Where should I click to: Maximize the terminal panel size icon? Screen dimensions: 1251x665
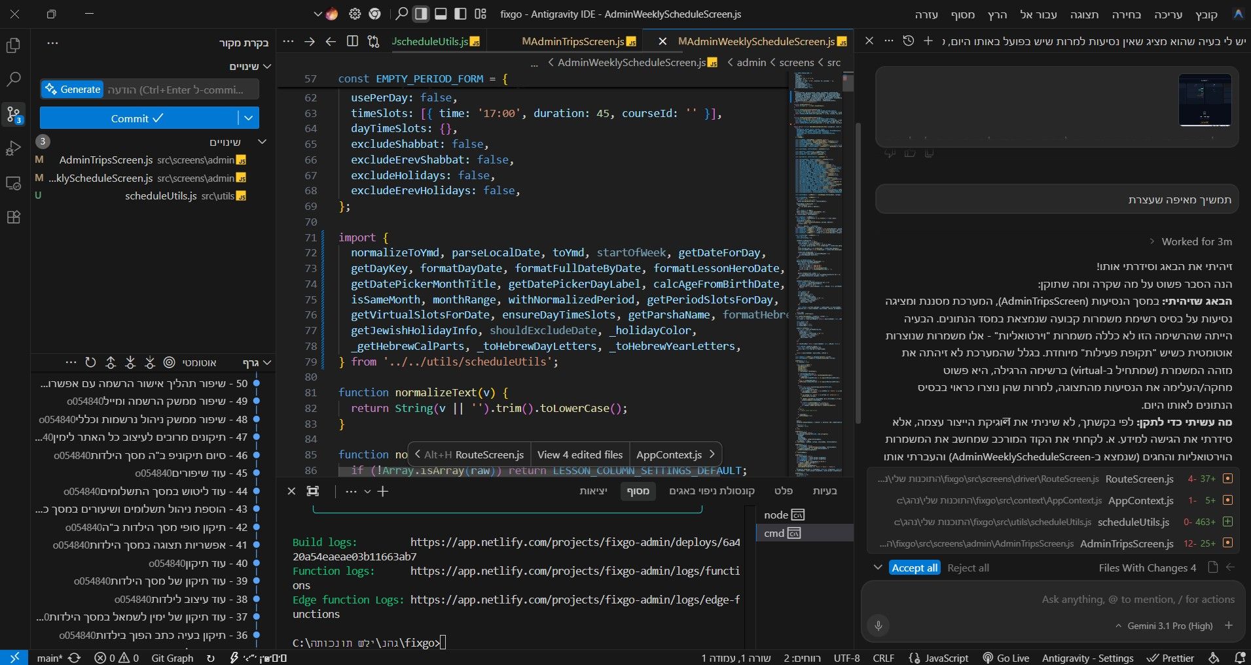pos(313,491)
